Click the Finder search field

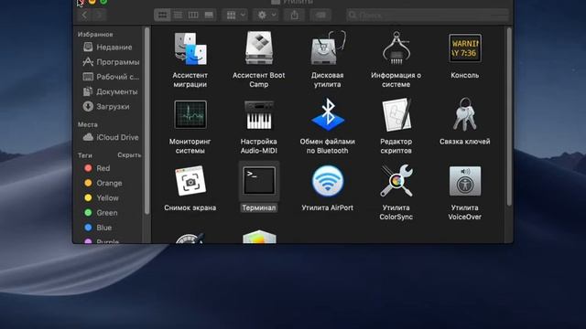pyautogui.click(x=428, y=15)
